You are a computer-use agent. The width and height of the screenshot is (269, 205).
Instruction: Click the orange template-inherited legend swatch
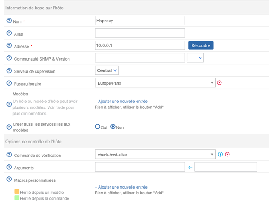(17, 192)
